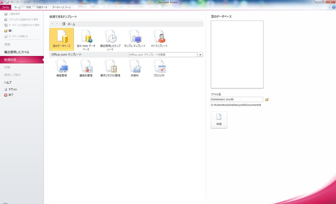The height and width of the screenshot is (204, 336).
Task: Select the 案件とタスクの管理 template
Action: (110, 68)
